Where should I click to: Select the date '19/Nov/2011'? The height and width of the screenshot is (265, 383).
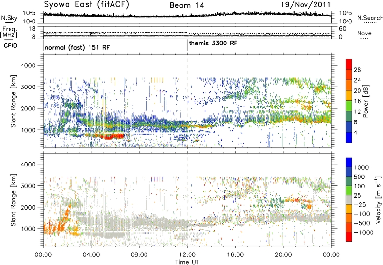point(305,5)
